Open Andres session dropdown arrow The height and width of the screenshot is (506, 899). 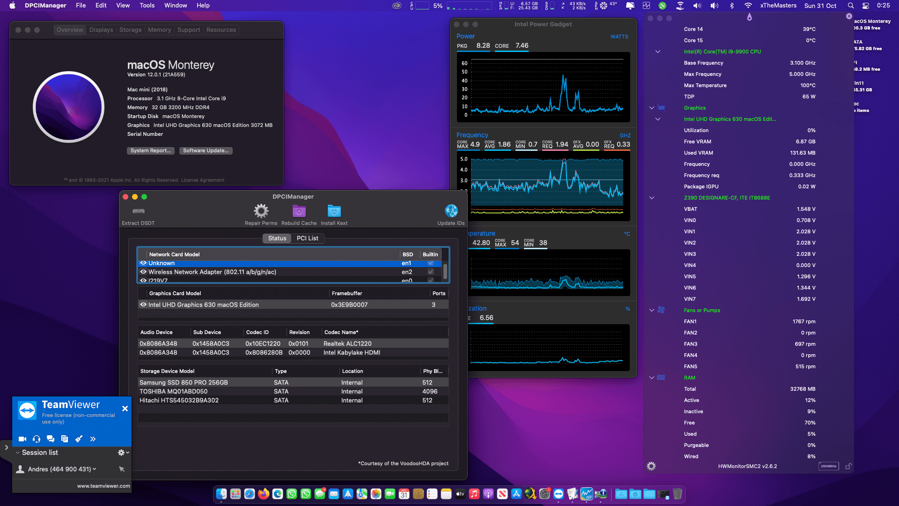[x=95, y=469]
